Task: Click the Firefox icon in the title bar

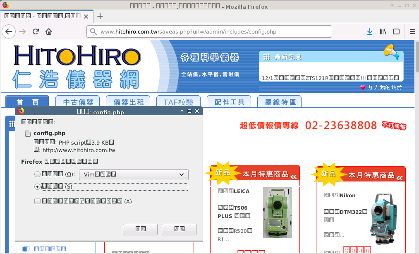Action: (6, 5)
